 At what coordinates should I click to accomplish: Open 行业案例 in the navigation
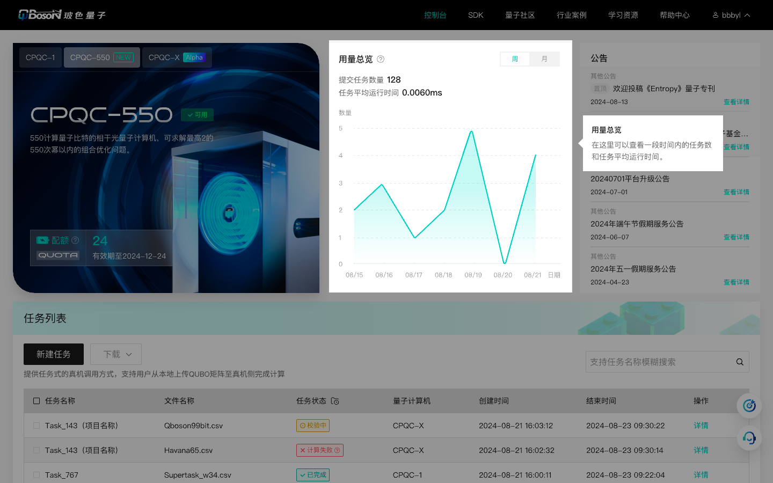(x=572, y=15)
